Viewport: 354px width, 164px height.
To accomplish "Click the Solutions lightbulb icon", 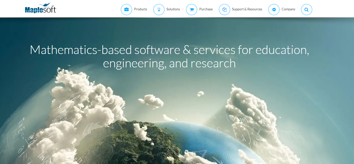I will click(159, 10).
